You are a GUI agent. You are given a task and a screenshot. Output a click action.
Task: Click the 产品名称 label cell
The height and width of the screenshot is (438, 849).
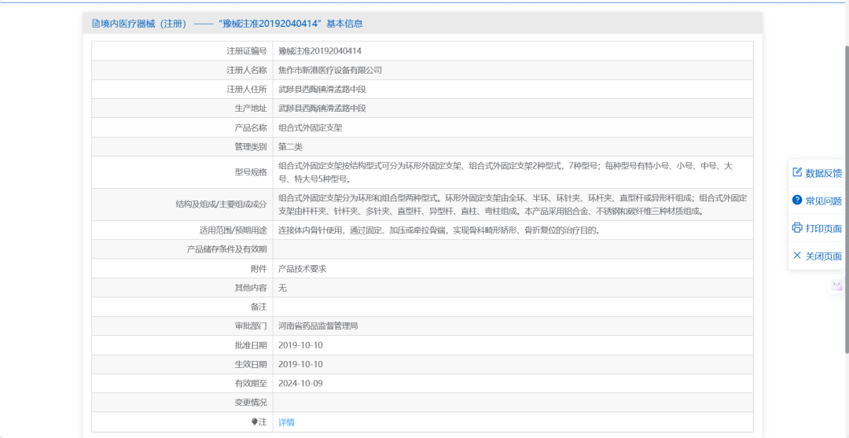pyautogui.click(x=182, y=127)
